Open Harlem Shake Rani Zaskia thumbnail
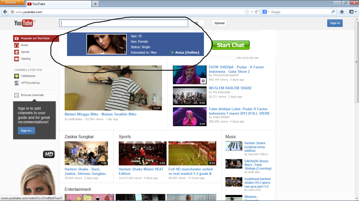The image size is (359, 201). coord(86,153)
